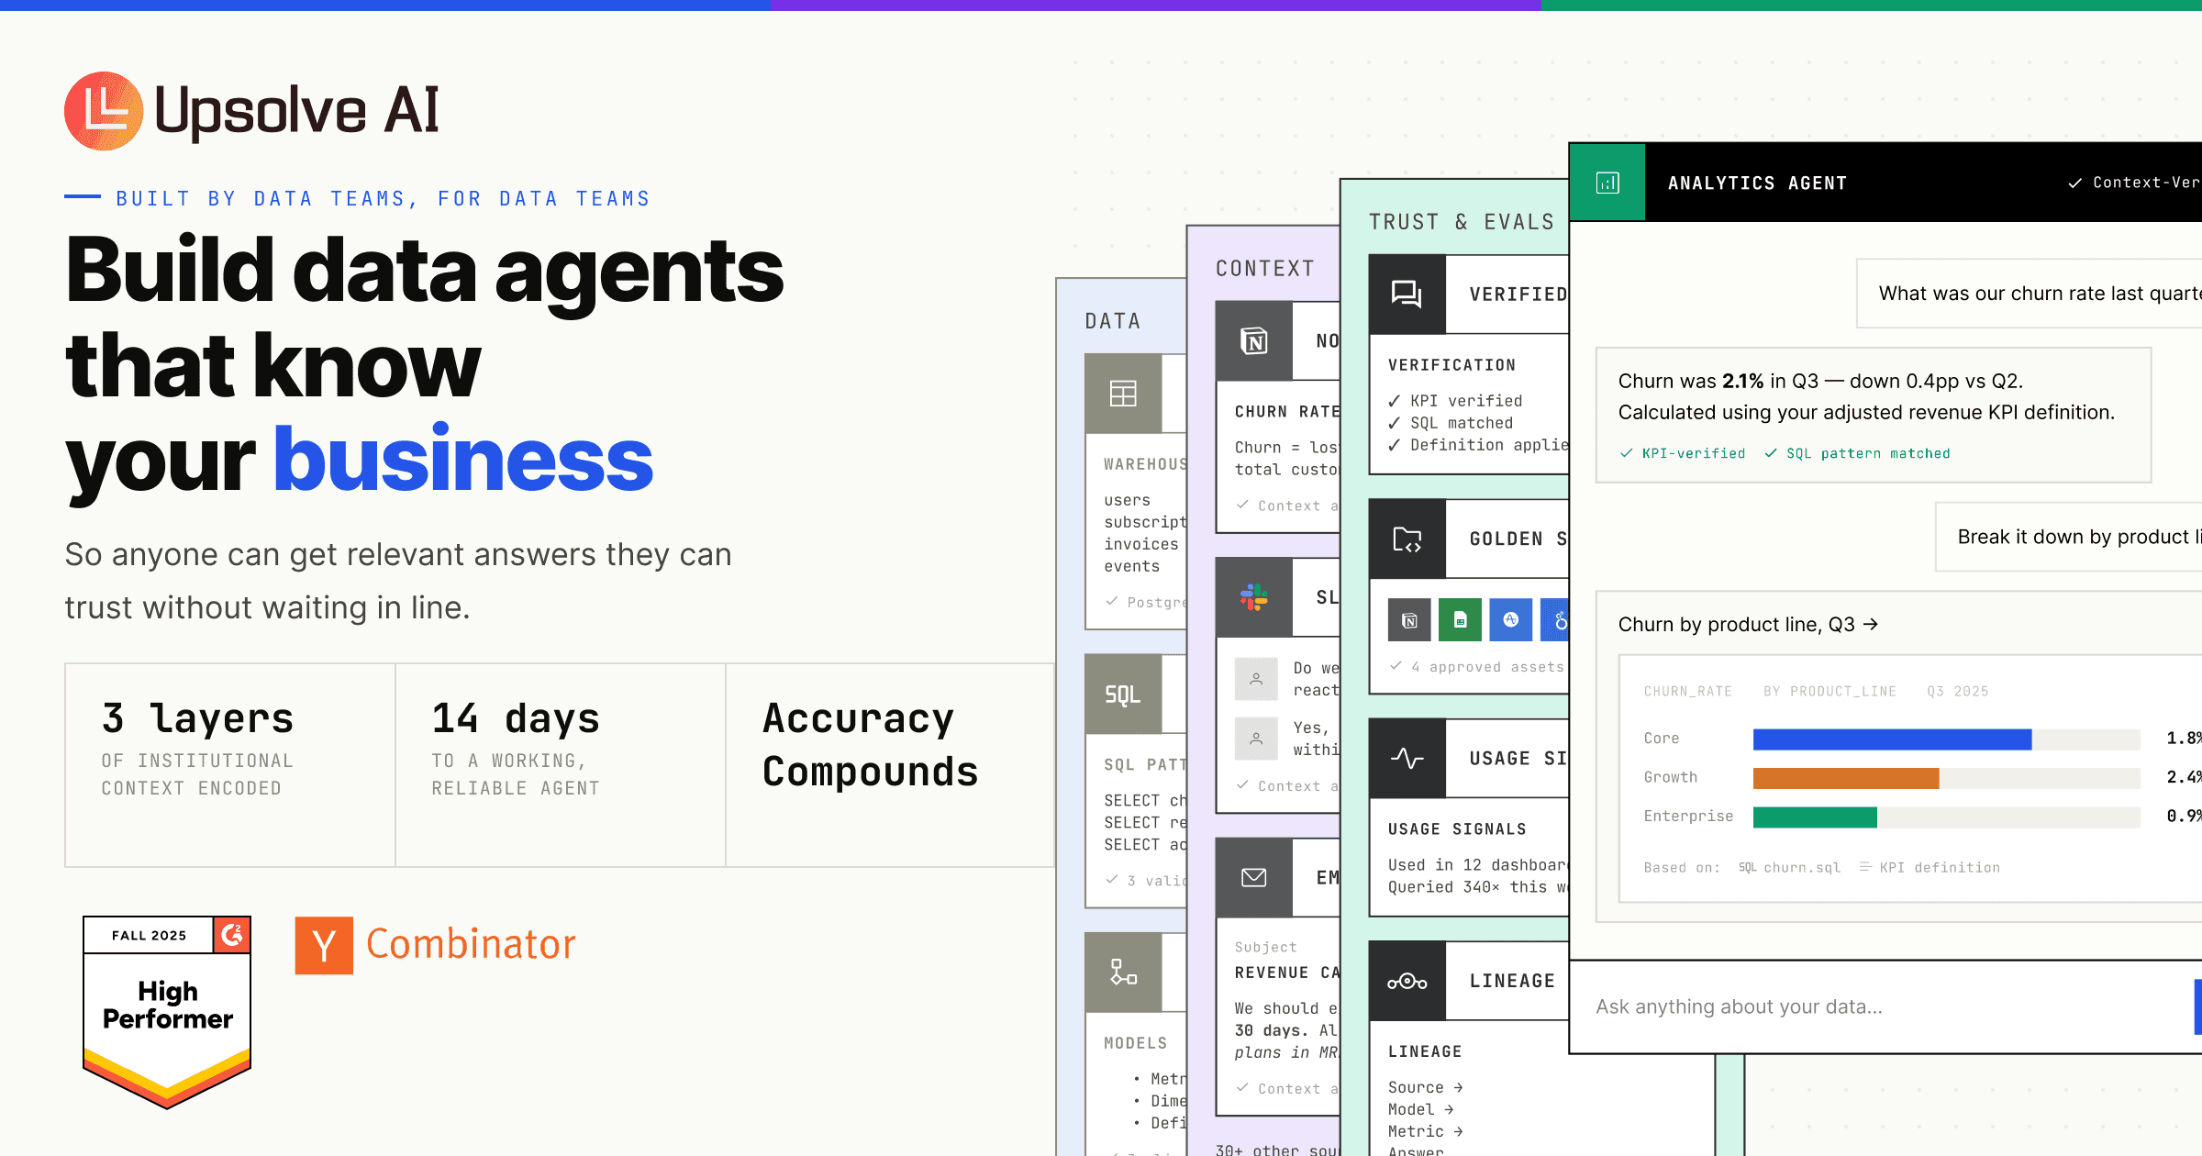
Task: Select the SQL icon in the Data panel
Action: [x=1123, y=695]
